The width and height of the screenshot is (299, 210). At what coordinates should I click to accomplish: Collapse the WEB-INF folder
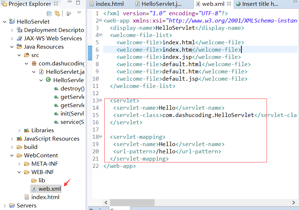(19, 172)
